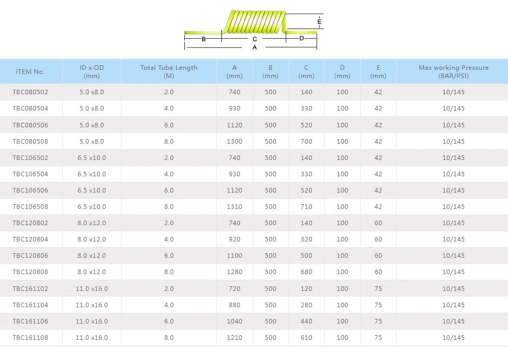This screenshot has height=349, width=508.
Task: Select item number TBC080506
Action: coord(30,125)
